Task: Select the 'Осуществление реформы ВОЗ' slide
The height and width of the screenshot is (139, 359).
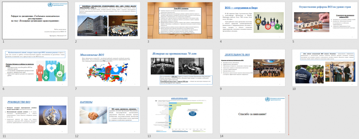Action: click(x=325, y=20)
